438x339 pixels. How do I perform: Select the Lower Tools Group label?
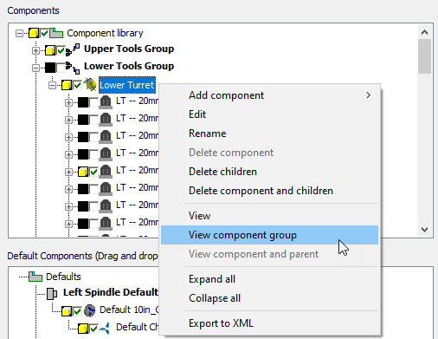point(129,66)
